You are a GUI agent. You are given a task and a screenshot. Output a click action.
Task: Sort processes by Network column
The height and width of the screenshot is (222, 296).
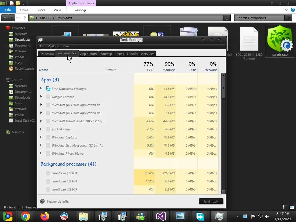point(208,67)
